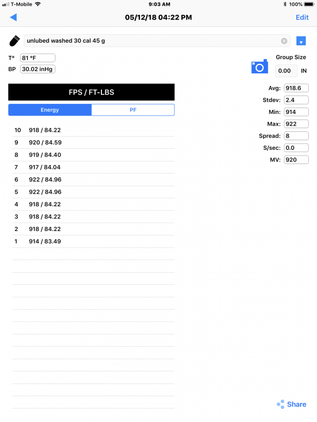Select shot 6 row 922 / 84.96
The height and width of the screenshot is (422, 317).
pos(94,179)
